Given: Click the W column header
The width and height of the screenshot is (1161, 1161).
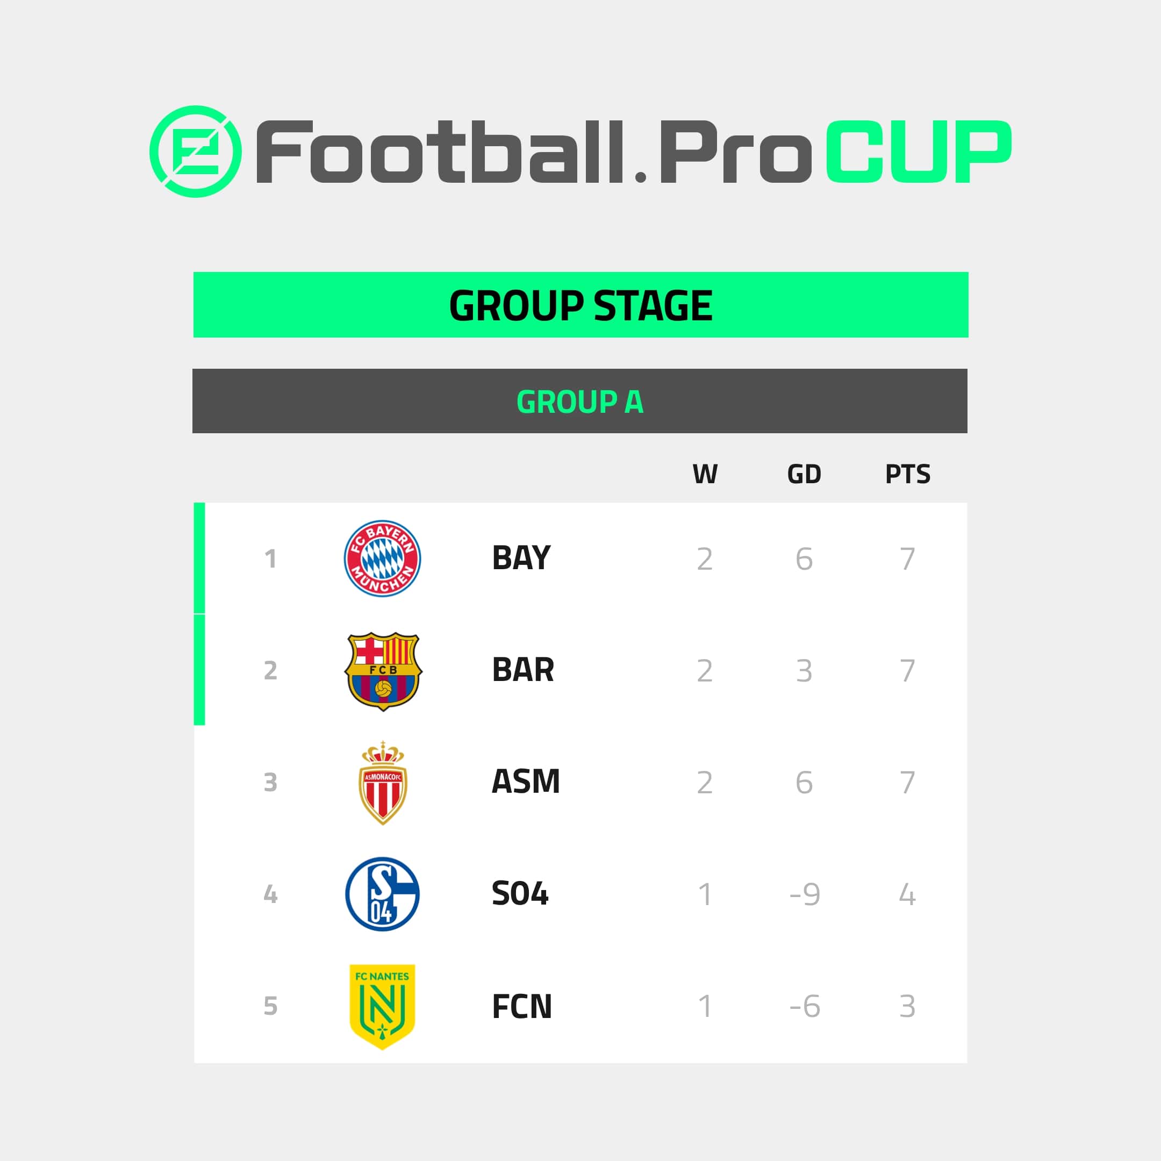Looking at the screenshot, I should (x=705, y=474).
